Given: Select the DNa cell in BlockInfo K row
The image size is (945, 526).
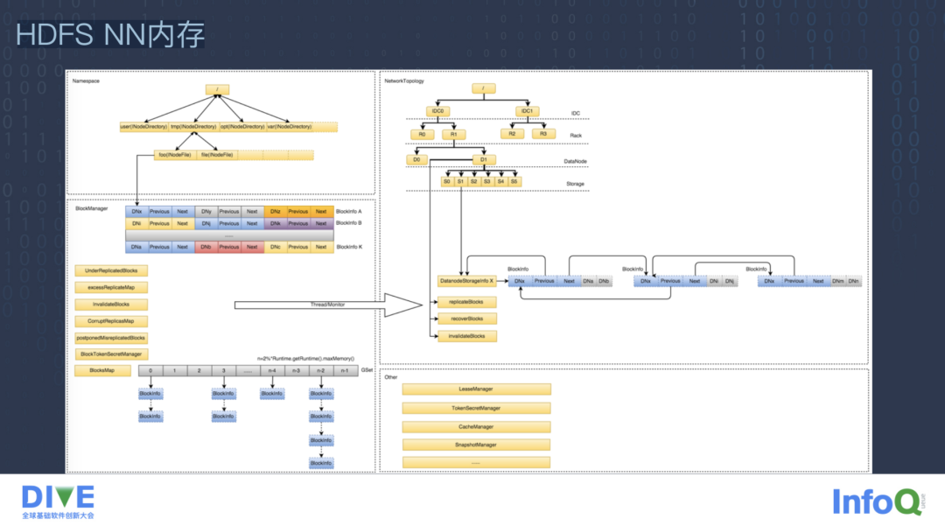Looking at the screenshot, I should 136,247.
